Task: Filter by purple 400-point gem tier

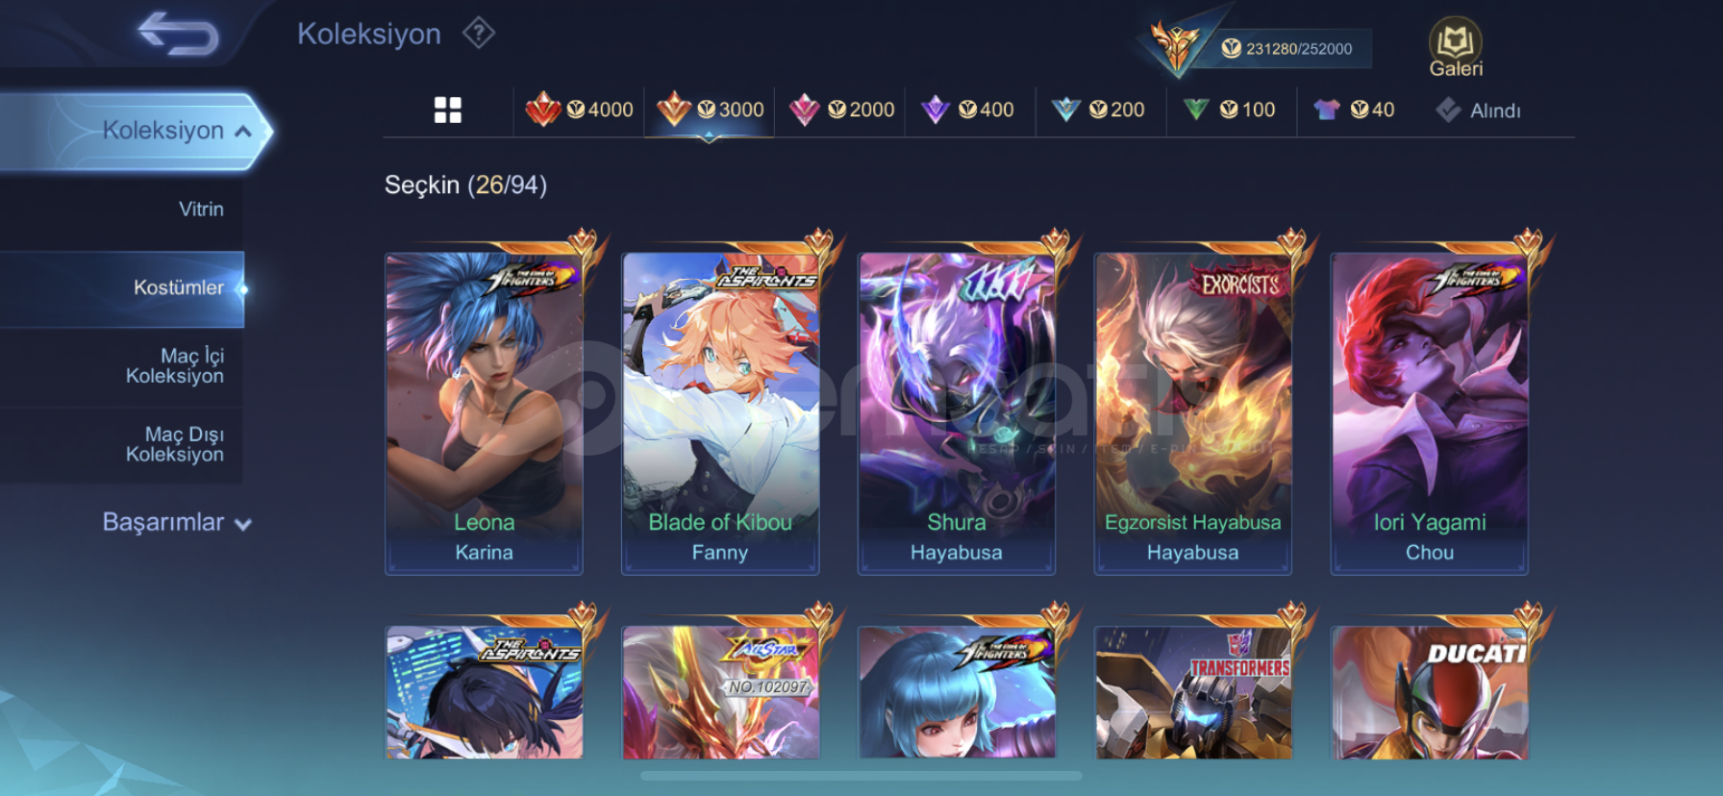Action: pyautogui.click(x=968, y=110)
